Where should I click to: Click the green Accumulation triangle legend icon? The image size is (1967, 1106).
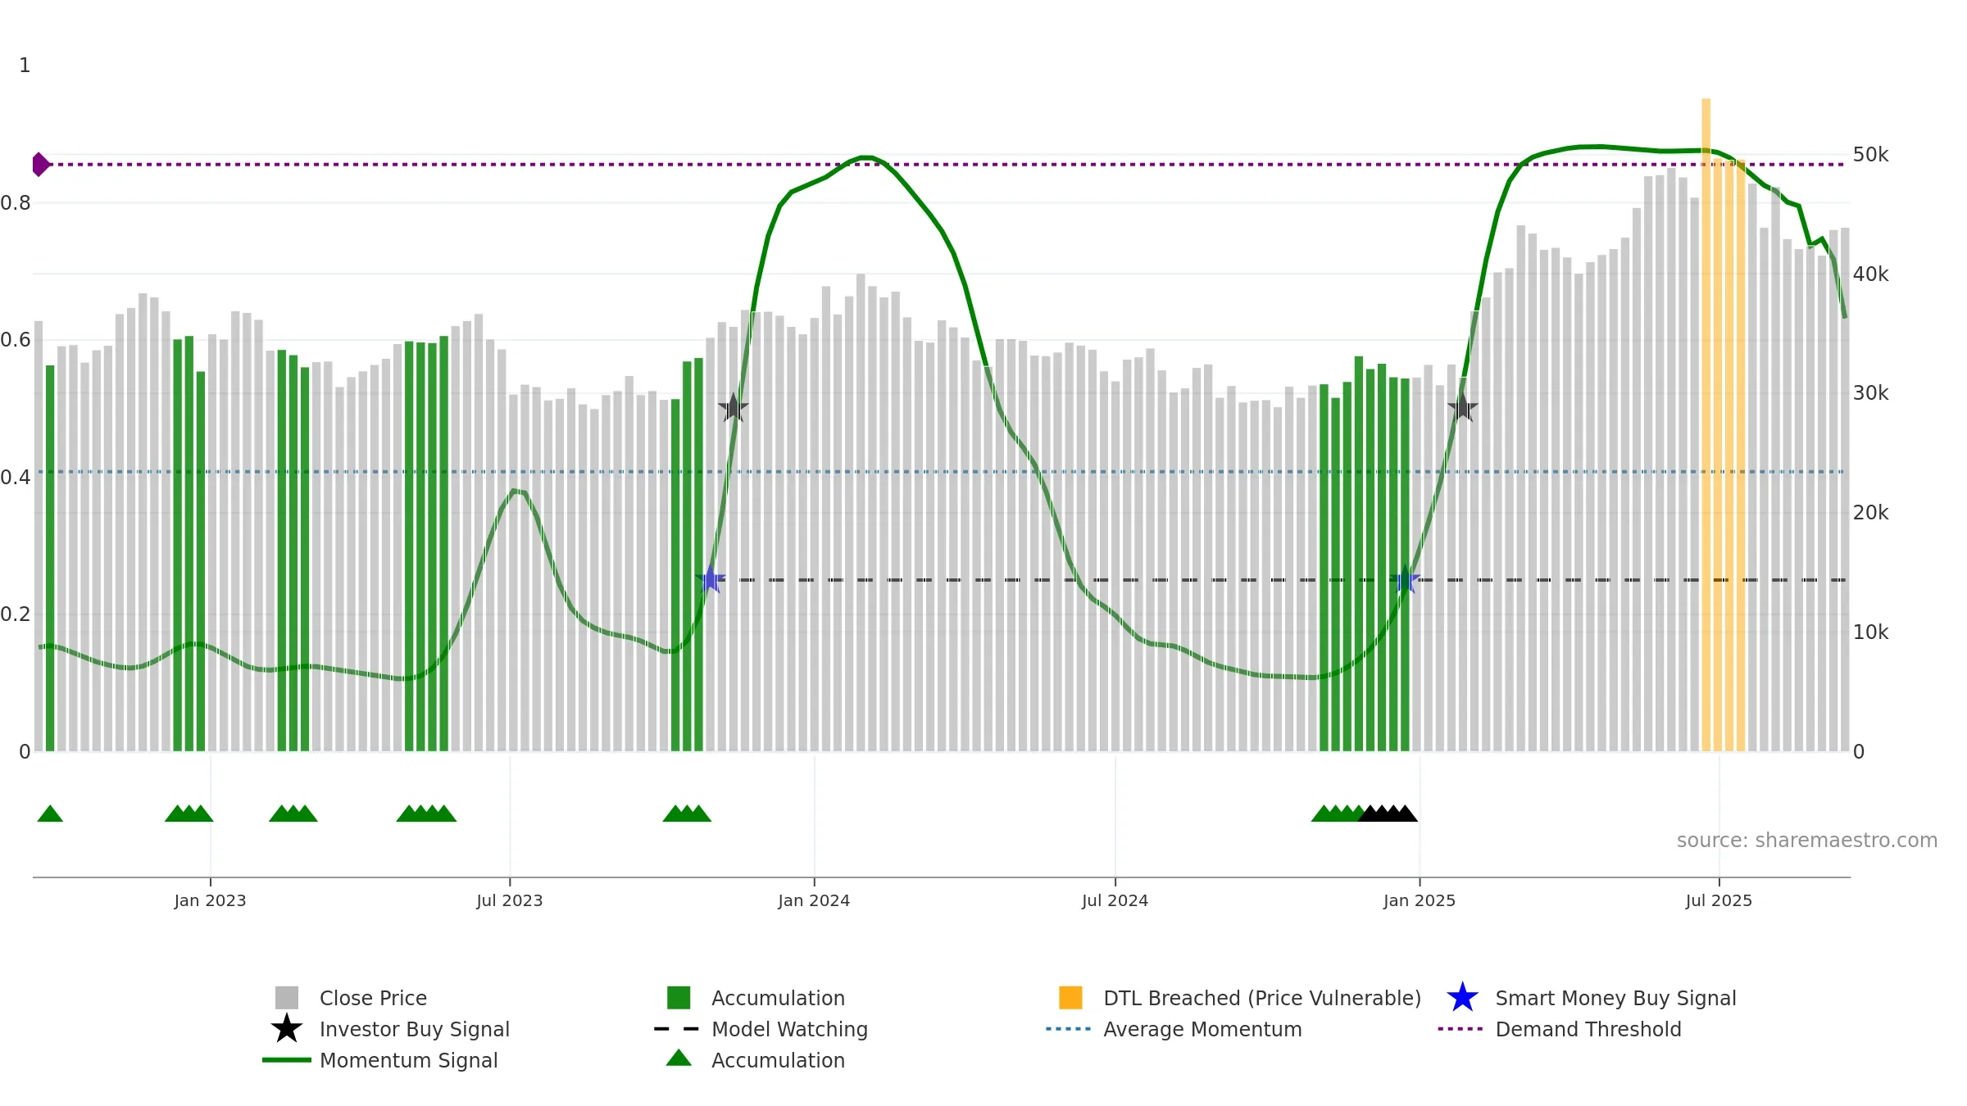(679, 1058)
